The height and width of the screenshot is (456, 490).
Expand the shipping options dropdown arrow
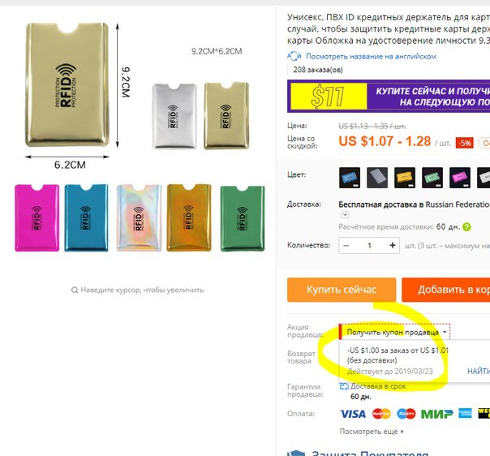[345, 215]
